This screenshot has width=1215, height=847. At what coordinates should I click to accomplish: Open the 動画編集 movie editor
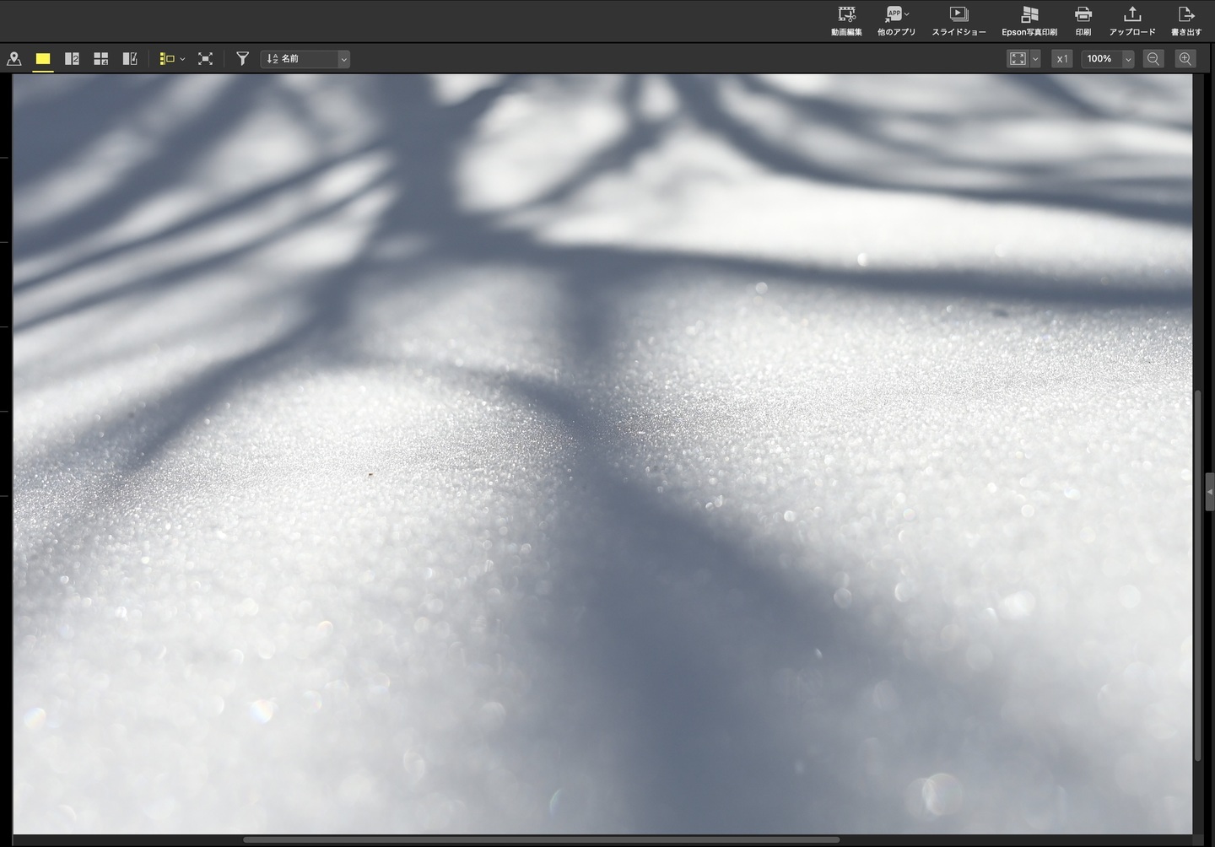pyautogui.click(x=846, y=21)
